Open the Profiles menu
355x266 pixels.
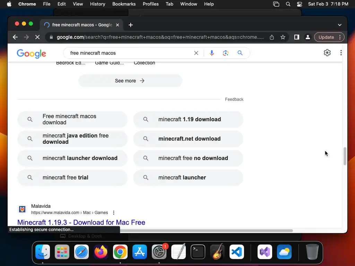(150, 4)
